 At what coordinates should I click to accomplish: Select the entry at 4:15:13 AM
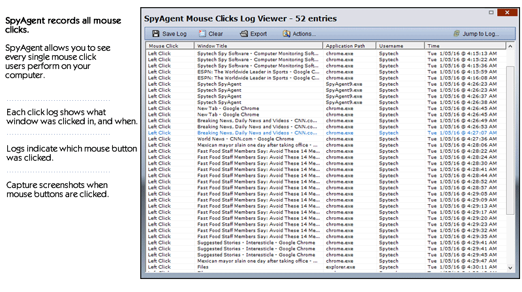pos(326,53)
